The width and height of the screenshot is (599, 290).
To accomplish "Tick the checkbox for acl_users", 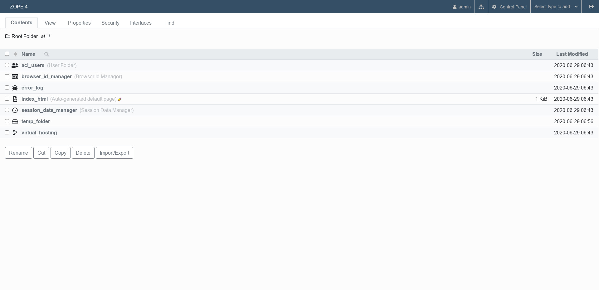I will pyautogui.click(x=7, y=65).
